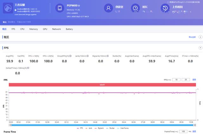Click the remarks note input field
The width and height of the screenshot is (203, 134).
[x=19, y=22]
